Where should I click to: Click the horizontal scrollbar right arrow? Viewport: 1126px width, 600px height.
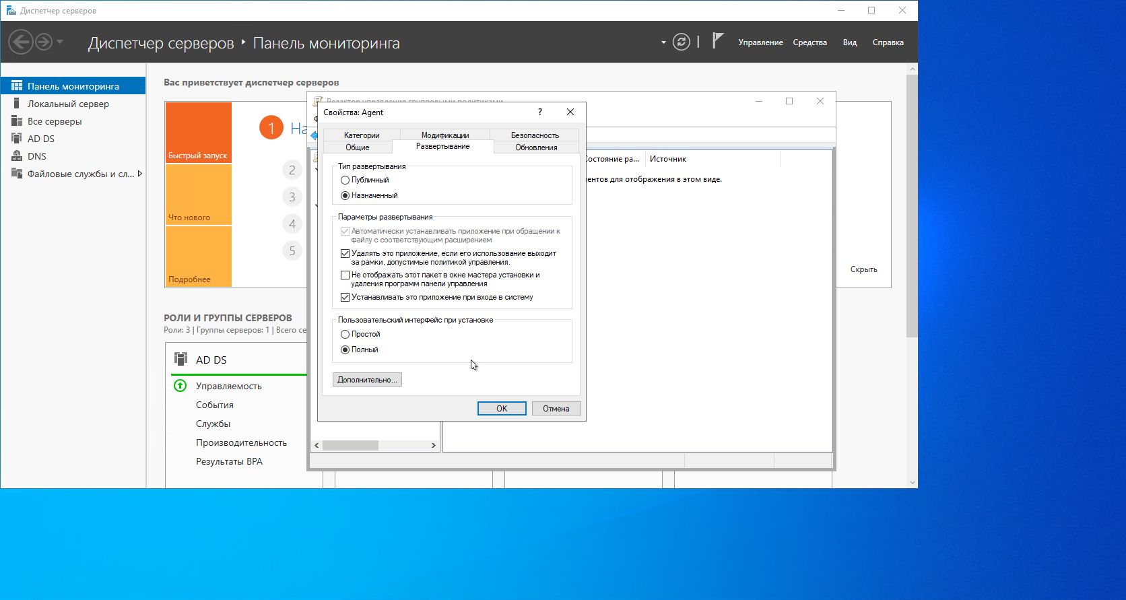(433, 446)
